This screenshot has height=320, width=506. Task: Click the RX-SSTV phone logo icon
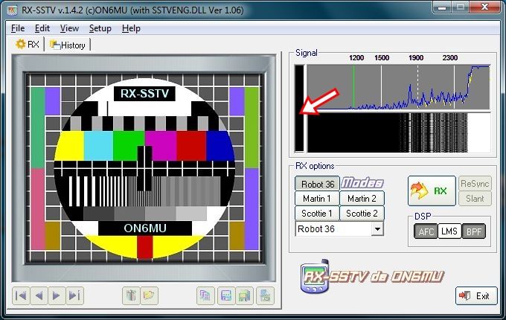315,276
